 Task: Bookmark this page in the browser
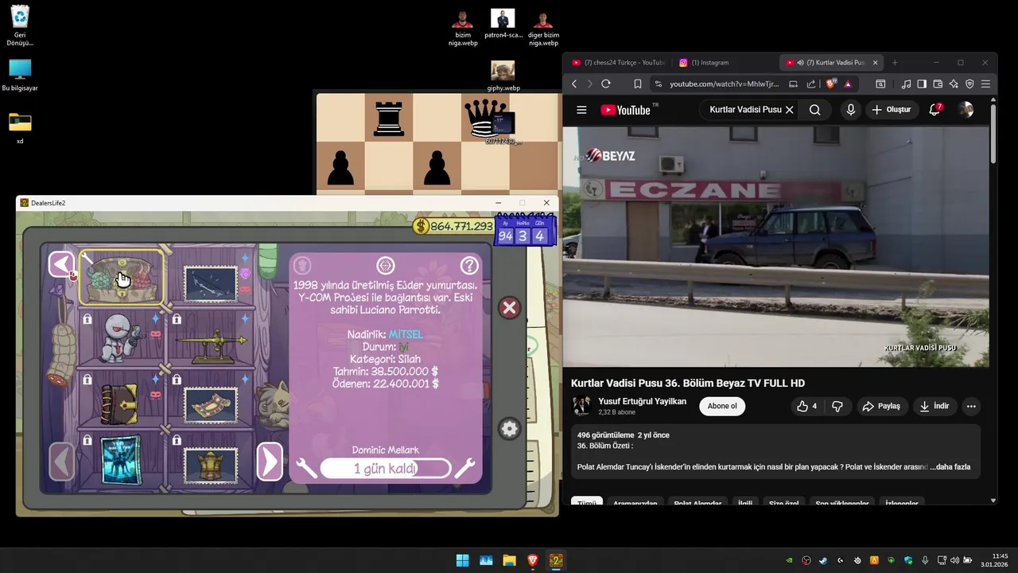coord(637,84)
